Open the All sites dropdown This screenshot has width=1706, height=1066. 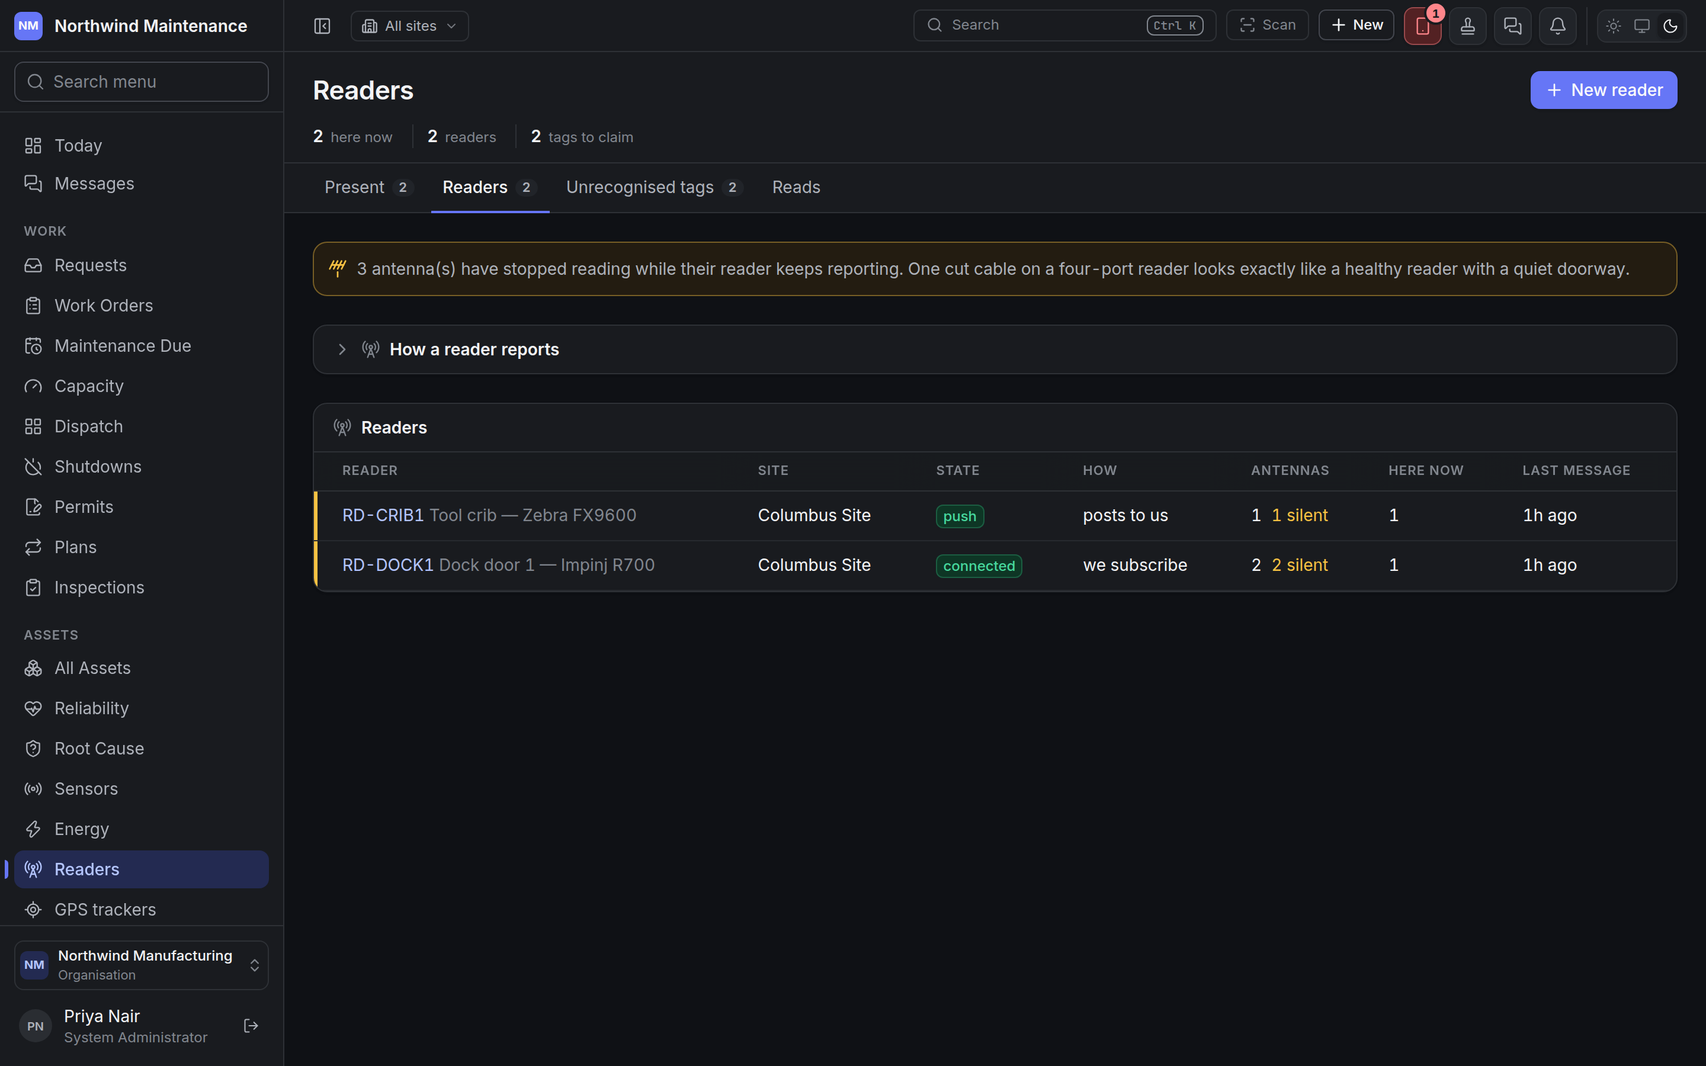[x=409, y=26]
